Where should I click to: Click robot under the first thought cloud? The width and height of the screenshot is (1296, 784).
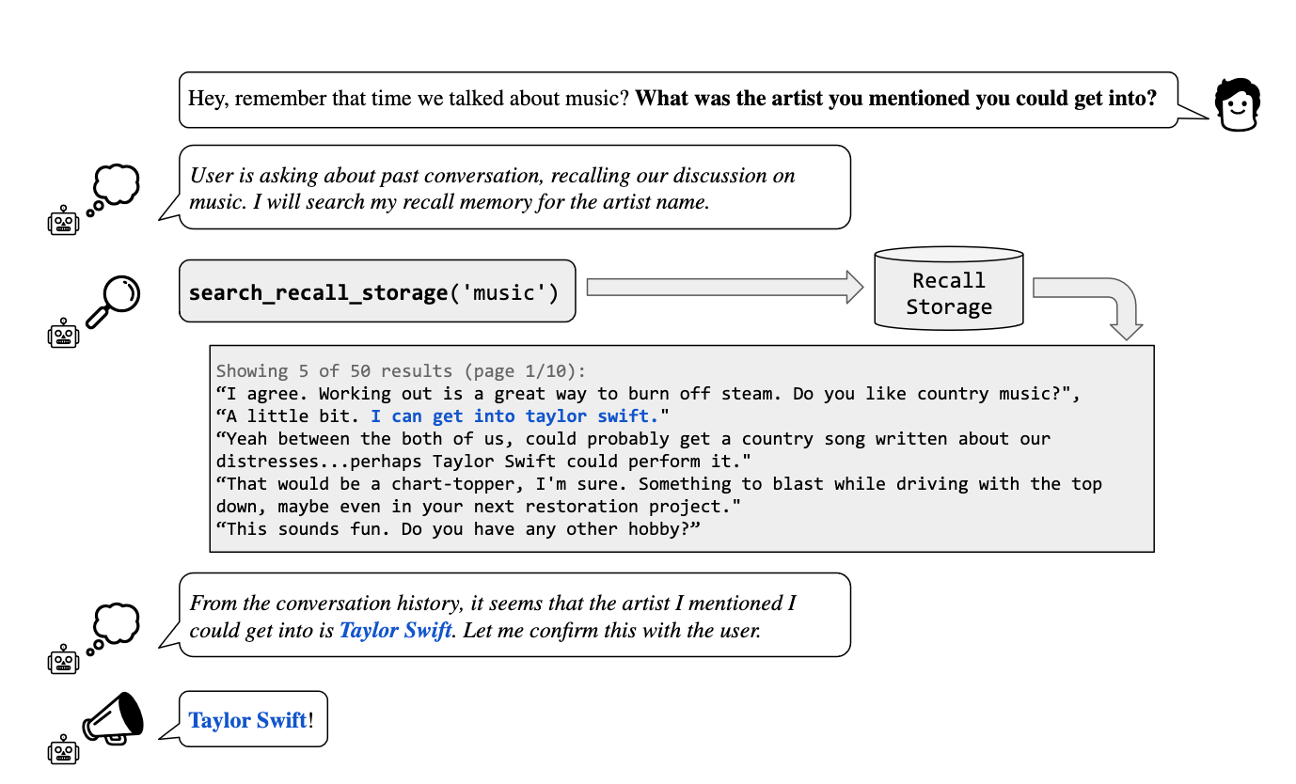63,221
